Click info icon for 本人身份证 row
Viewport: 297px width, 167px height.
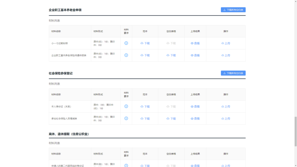point(126,106)
